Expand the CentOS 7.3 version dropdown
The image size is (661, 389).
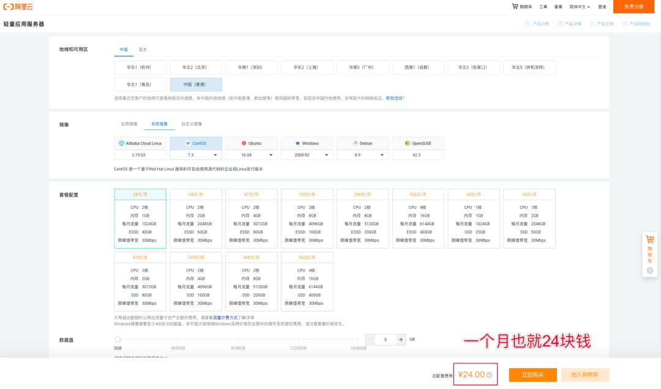tap(196, 155)
